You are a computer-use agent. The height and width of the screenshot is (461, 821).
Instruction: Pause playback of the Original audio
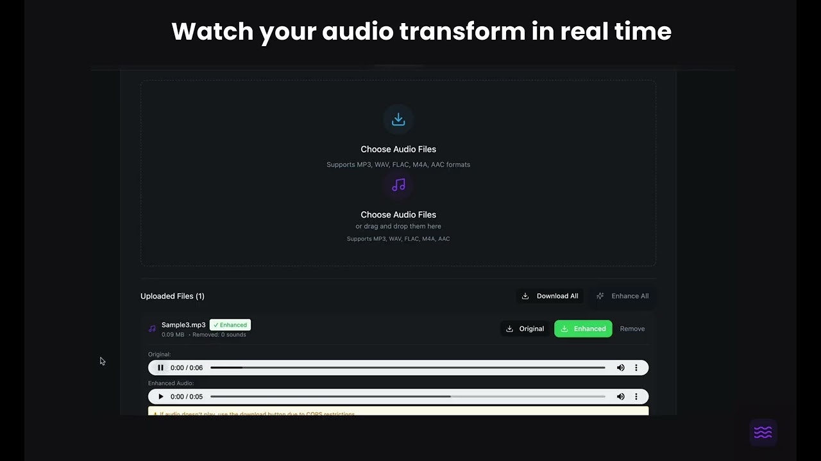coord(160,368)
